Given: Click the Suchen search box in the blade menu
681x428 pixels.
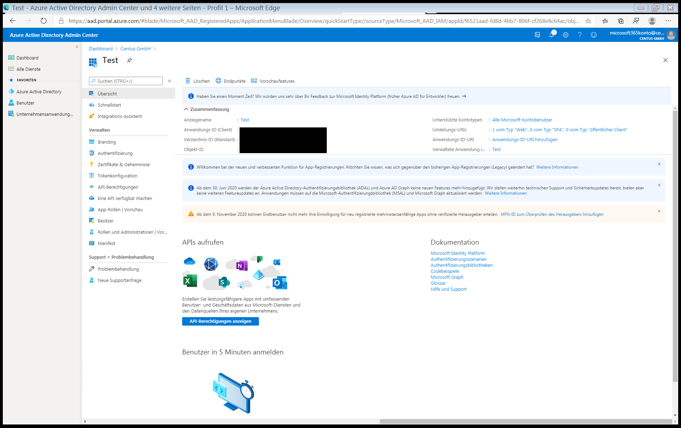Looking at the screenshot, I should tap(126, 81).
